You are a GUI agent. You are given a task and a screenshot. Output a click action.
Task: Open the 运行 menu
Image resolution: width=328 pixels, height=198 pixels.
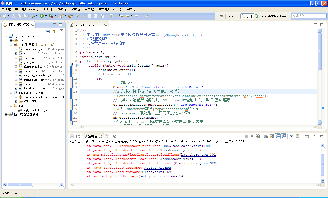[104, 9]
